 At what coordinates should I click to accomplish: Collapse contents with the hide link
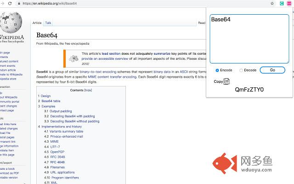pos(87,91)
